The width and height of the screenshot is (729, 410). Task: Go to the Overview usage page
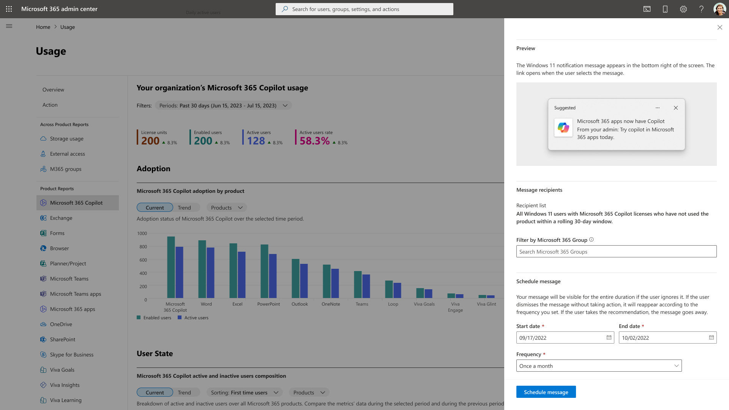[53, 90]
